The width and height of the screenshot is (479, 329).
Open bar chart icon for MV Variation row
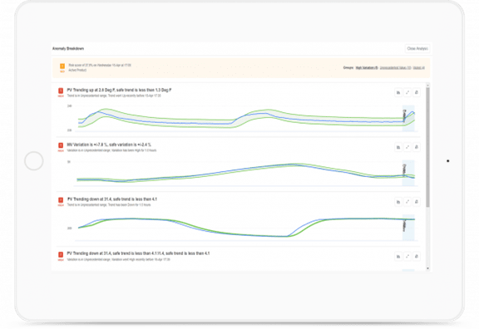(398, 147)
